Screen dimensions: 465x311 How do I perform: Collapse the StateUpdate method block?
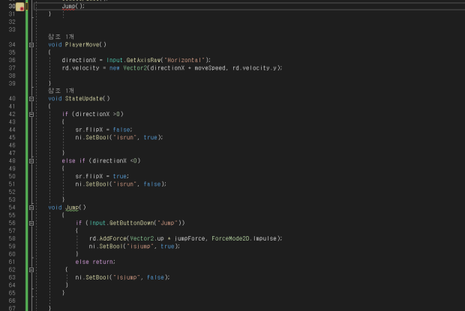[x=31, y=98]
